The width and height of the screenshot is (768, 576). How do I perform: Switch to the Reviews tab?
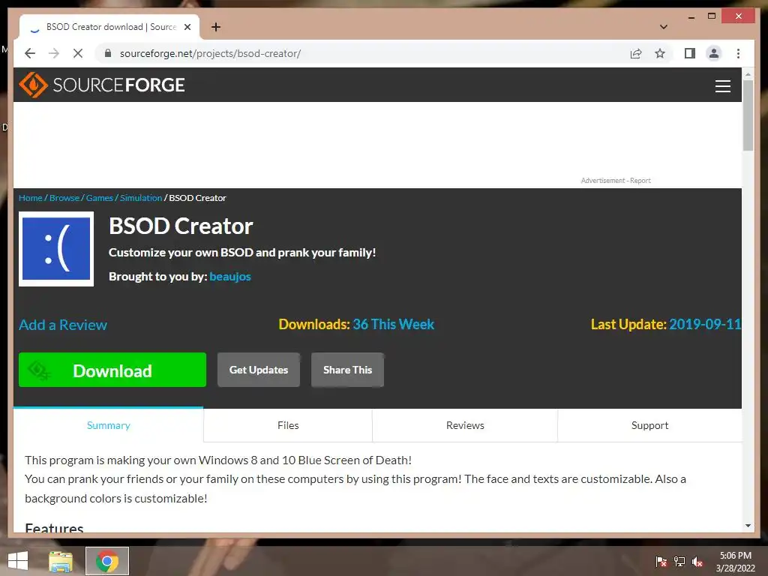coord(465,425)
